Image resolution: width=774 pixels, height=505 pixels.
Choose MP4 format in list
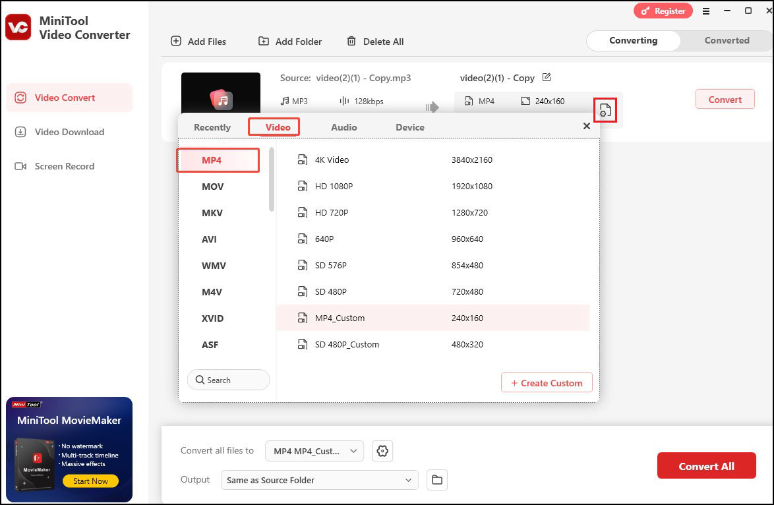(x=218, y=160)
